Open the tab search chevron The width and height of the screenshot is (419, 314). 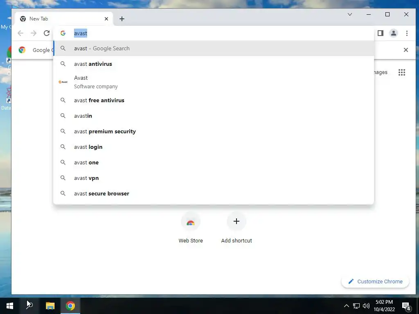(350, 14)
